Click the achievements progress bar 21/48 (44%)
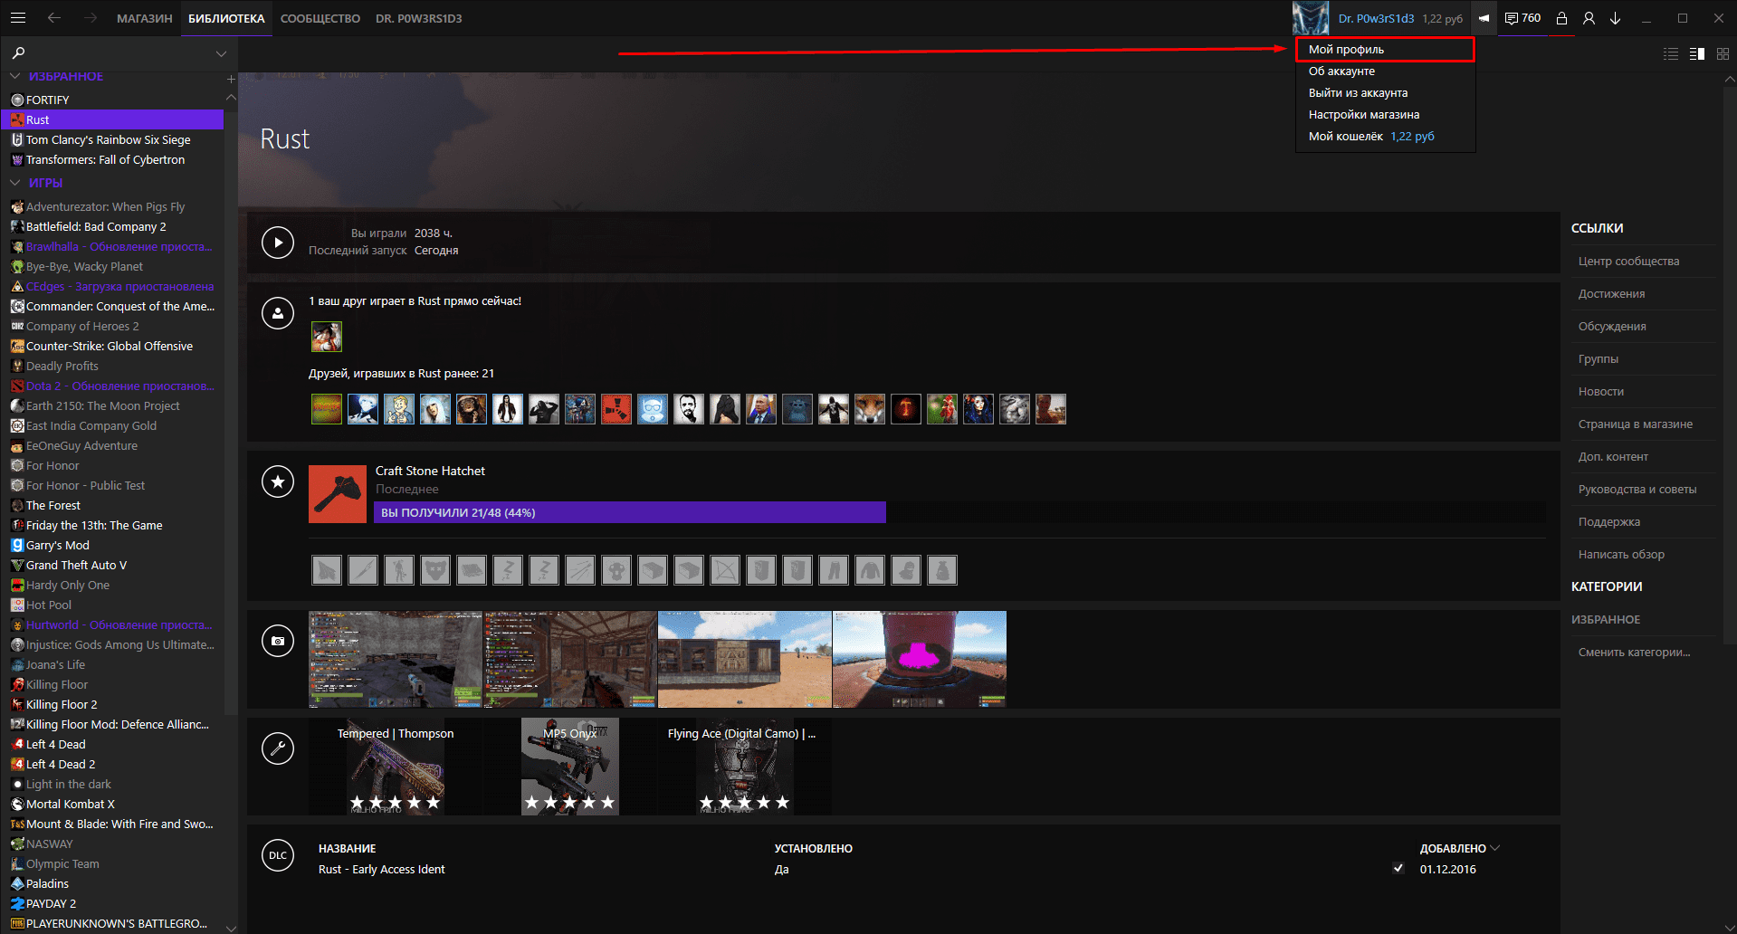 click(x=630, y=512)
